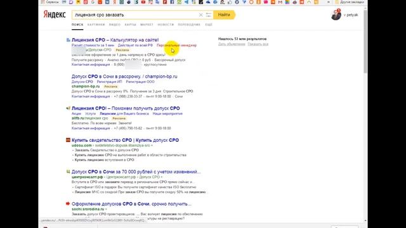Switch to the Карты tab
This screenshot has height=228, width=406.
pyautogui.click(x=131, y=25)
